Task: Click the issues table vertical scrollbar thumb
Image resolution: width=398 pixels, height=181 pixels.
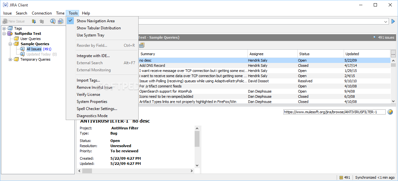Action: click(x=393, y=65)
